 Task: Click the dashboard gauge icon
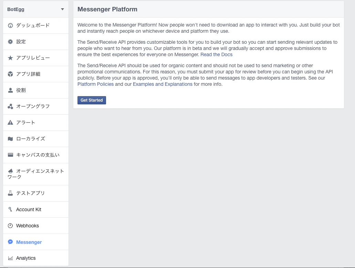click(x=10, y=25)
